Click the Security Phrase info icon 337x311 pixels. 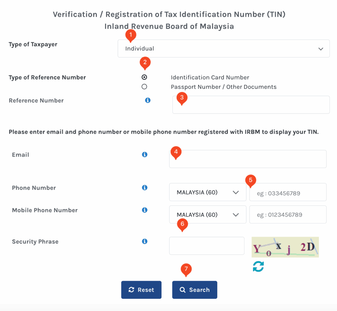[144, 241]
